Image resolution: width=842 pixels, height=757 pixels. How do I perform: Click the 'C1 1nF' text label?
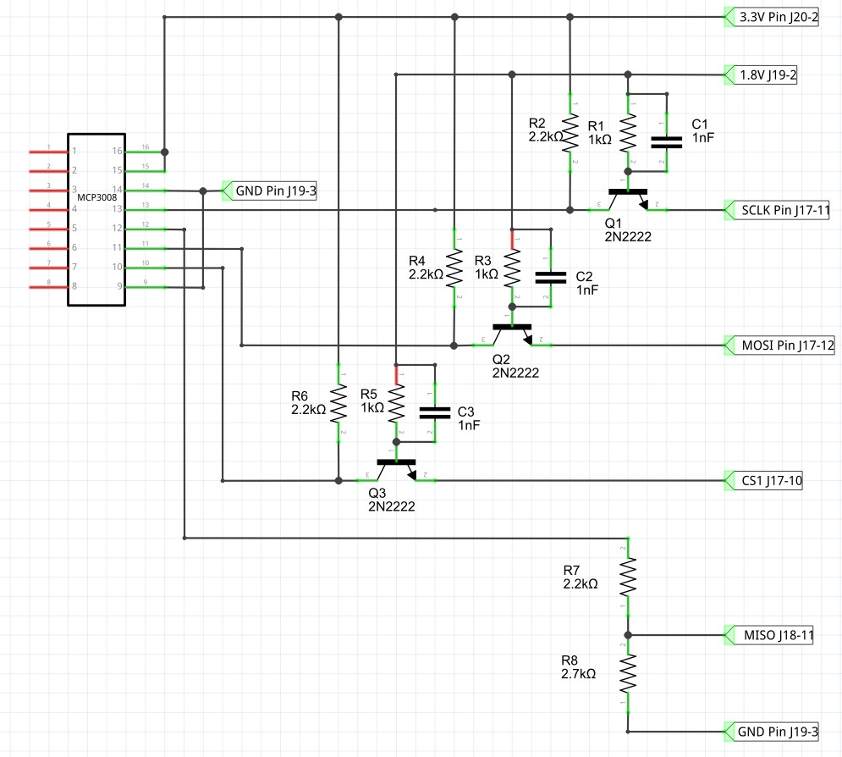703,131
